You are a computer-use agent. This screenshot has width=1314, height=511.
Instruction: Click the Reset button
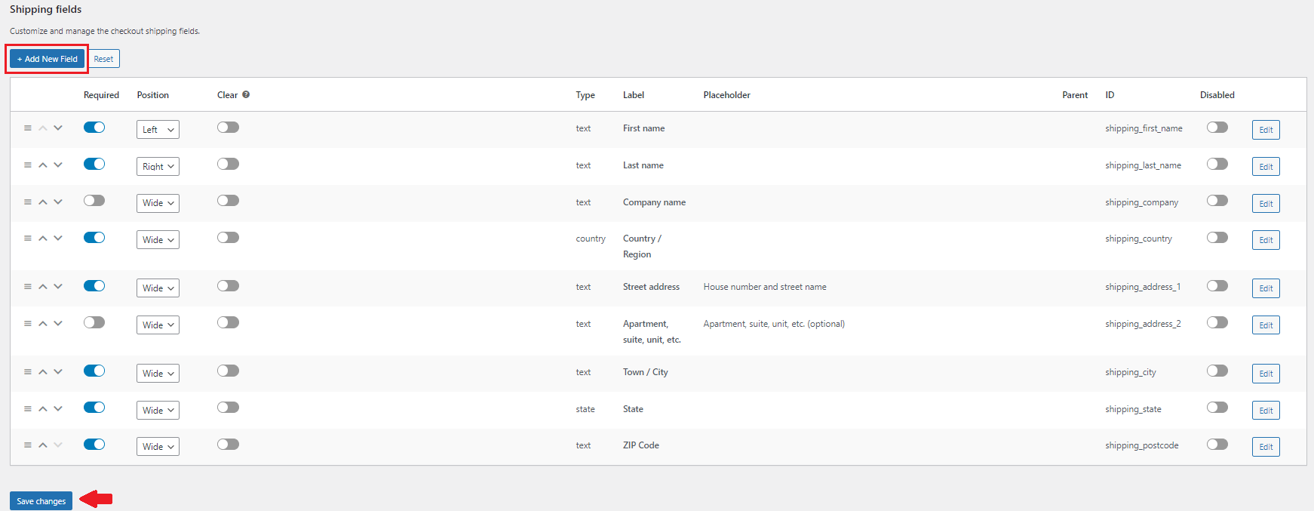pos(103,59)
